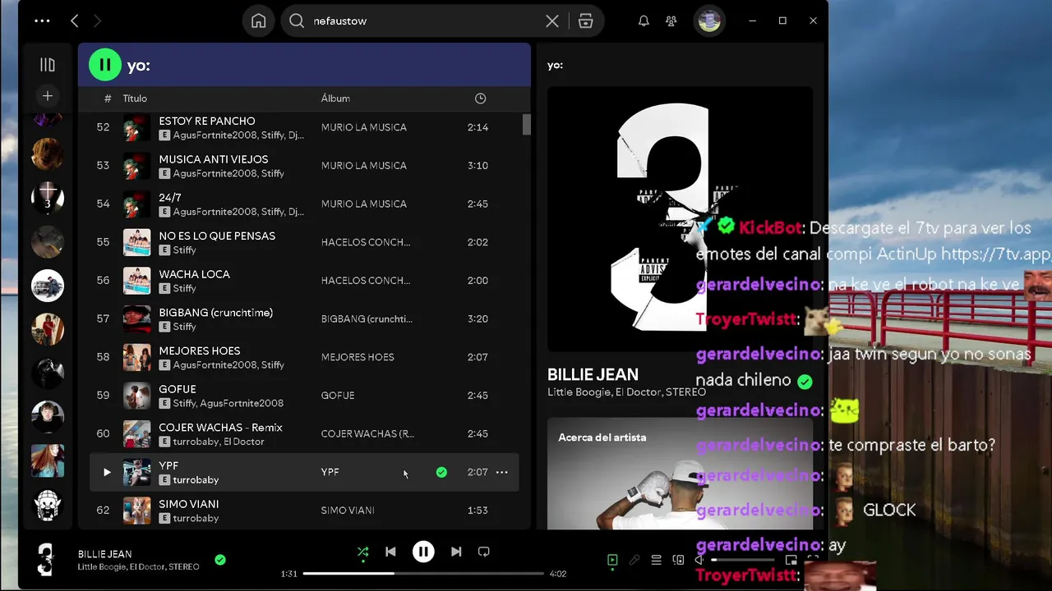Toggle shuffle in player bar
This screenshot has height=591, width=1052.
(x=362, y=552)
